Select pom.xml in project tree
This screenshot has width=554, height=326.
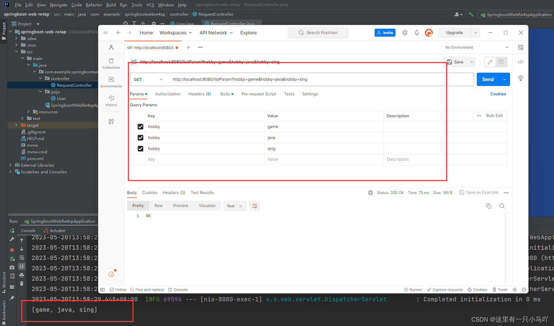(x=32, y=158)
